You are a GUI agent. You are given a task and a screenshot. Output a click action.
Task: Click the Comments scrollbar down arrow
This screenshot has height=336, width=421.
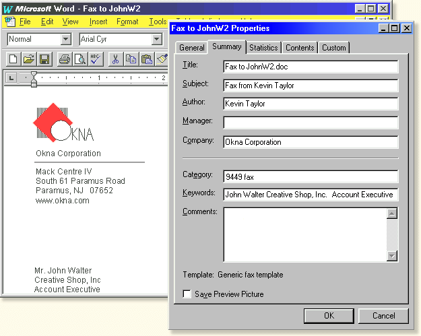tap(392, 256)
